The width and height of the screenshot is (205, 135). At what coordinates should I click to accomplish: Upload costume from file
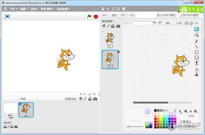[x=113, y=26]
